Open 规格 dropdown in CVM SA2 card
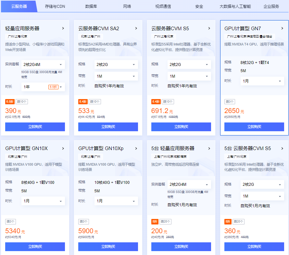Image resolution: width=289 pixels, height=255 pixels. point(116,65)
